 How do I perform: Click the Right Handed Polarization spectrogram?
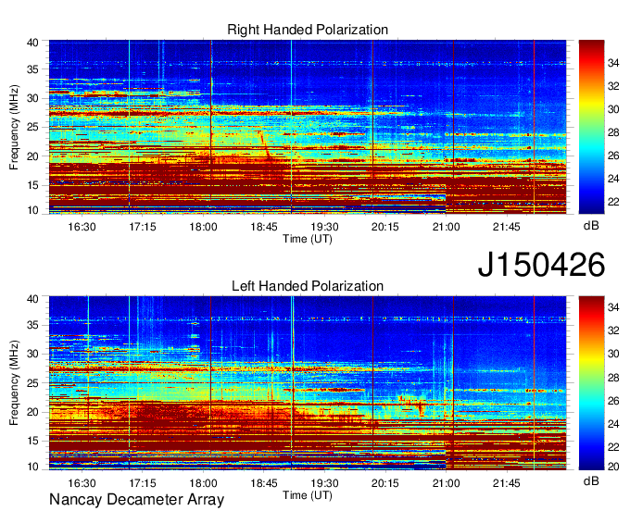[308, 127]
